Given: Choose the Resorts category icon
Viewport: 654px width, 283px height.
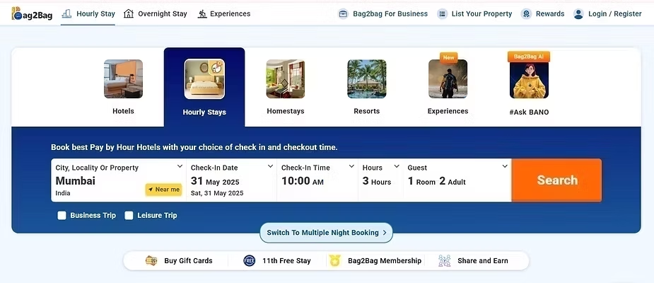Looking at the screenshot, I should [x=367, y=79].
